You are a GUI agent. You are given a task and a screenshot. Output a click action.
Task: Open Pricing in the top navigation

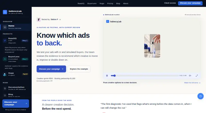110,4
